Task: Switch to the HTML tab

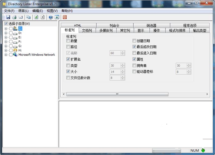Action: tap(78, 26)
